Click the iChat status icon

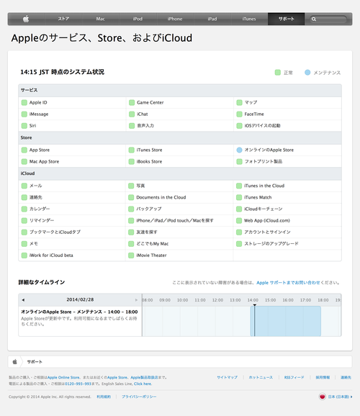click(132, 114)
